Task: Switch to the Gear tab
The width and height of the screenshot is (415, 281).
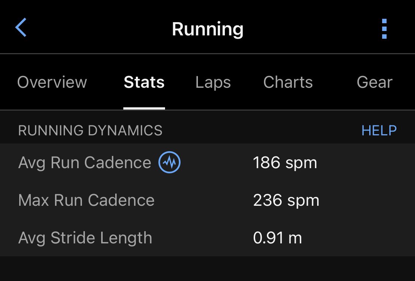Action: [374, 82]
